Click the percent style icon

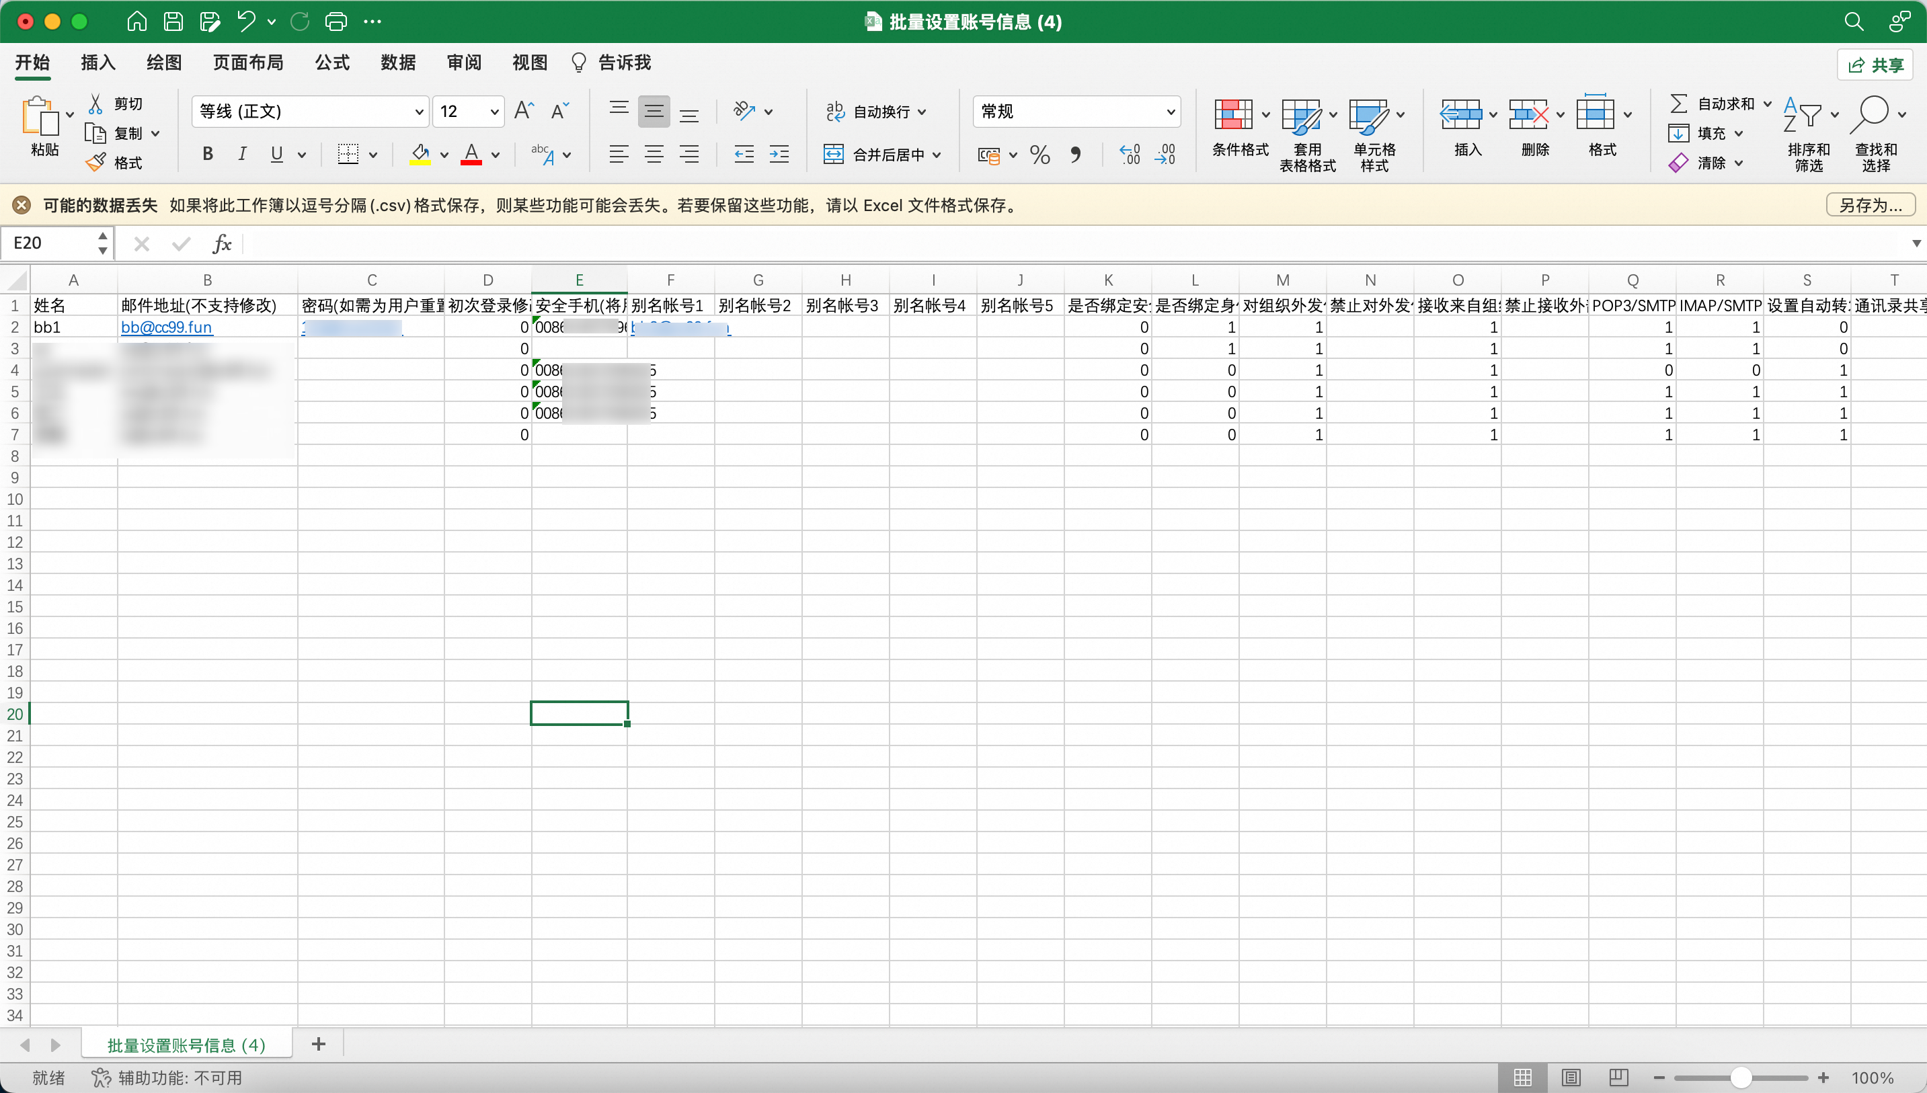[x=1039, y=155]
